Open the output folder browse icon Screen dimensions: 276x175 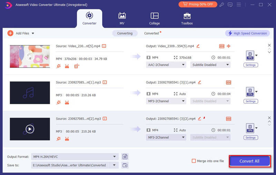tap(125, 165)
